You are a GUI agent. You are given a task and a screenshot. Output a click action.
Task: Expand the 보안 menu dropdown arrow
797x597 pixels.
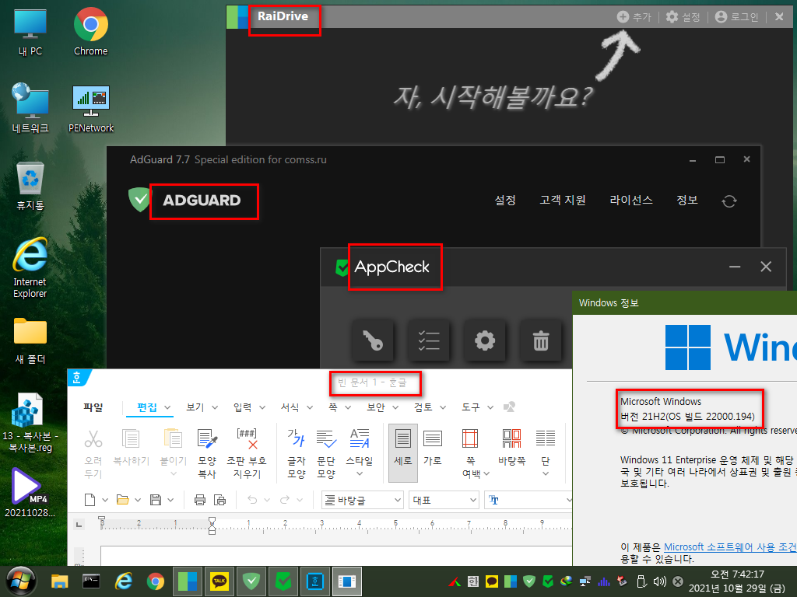395,407
